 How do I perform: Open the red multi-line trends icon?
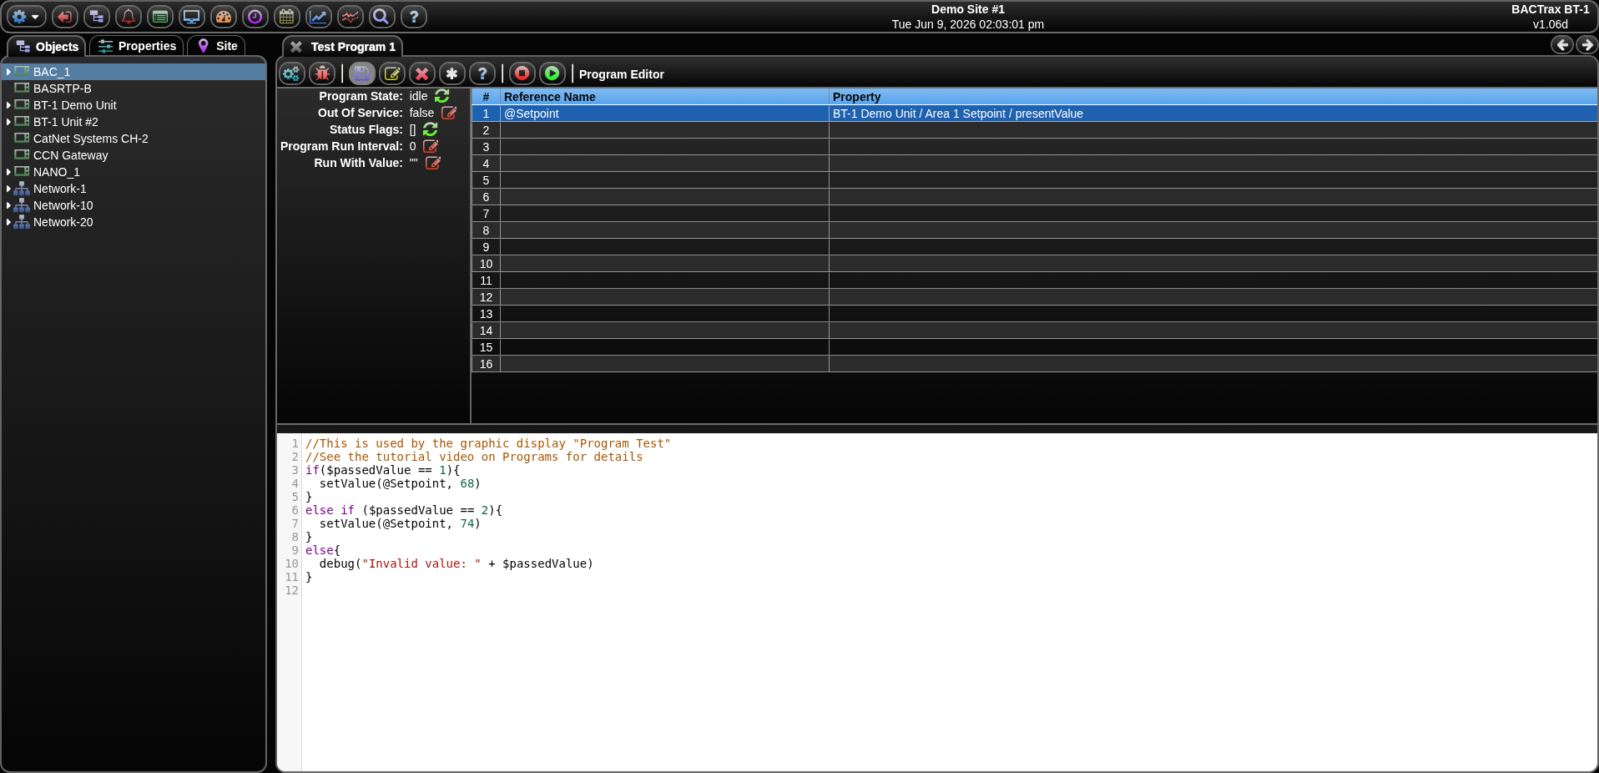pos(351,17)
